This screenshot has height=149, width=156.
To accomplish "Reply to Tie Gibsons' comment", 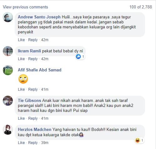I will [33, 118].
